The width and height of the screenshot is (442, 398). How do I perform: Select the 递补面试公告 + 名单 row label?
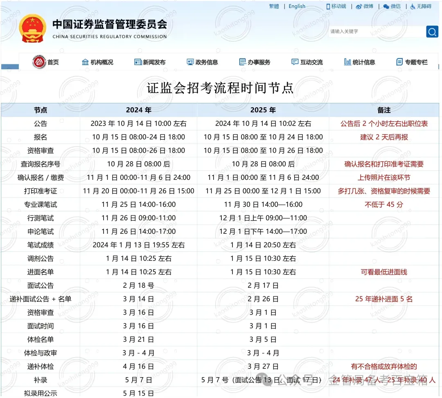(x=41, y=299)
